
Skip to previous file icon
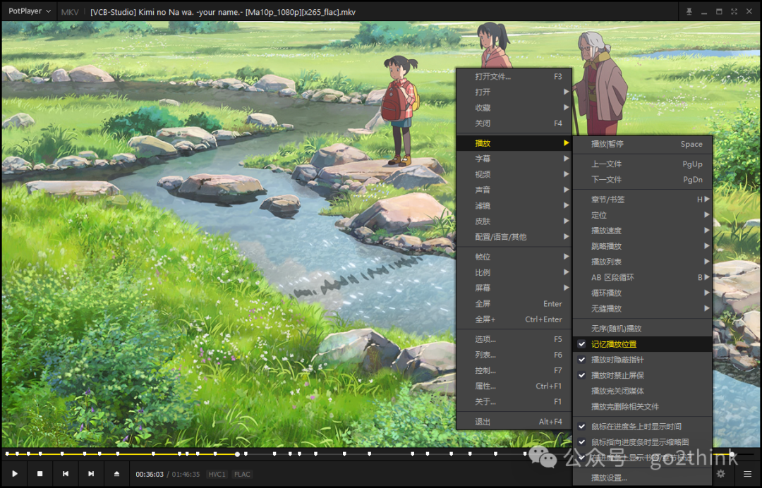pyautogui.click(x=65, y=474)
